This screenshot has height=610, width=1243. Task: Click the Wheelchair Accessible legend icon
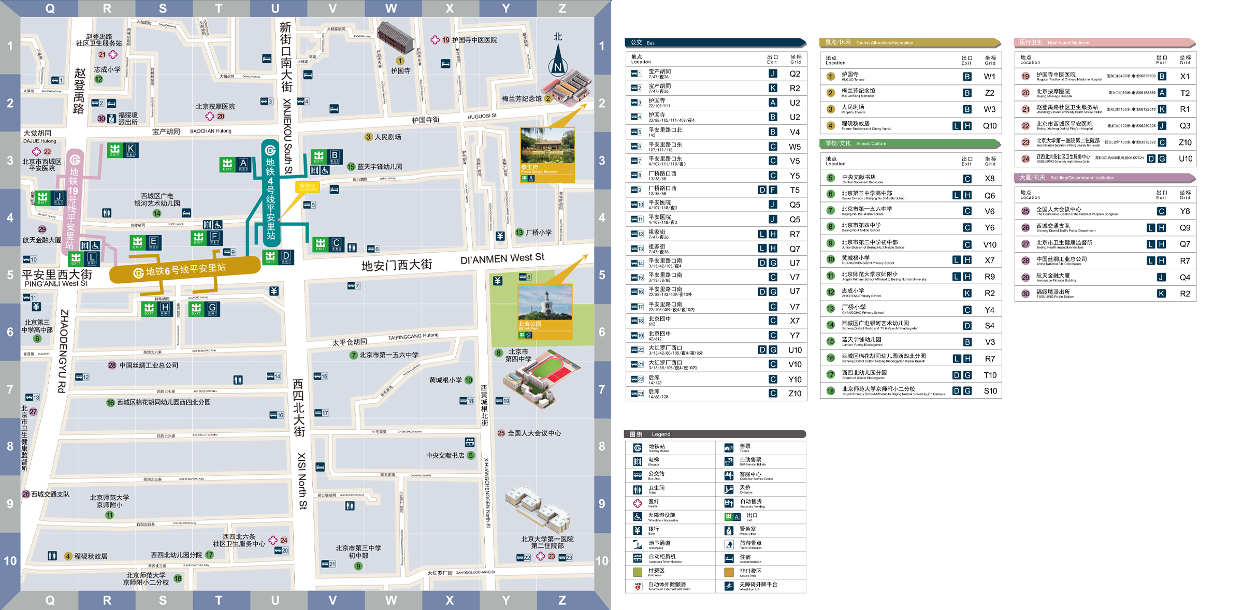(638, 516)
